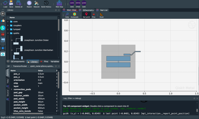Float the Library panel
This screenshot has height=119, width=199.
(56, 10)
